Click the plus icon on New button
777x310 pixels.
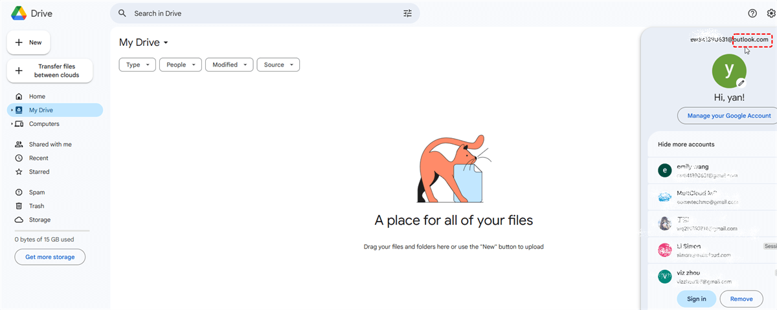pyautogui.click(x=19, y=43)
